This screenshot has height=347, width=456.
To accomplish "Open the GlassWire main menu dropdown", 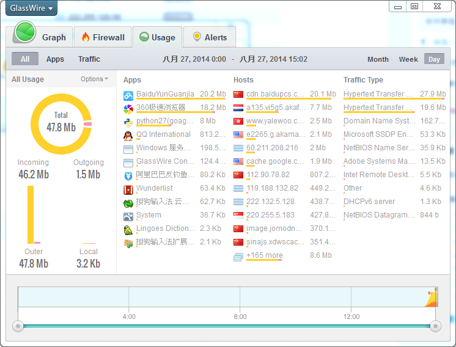I will point(31,9).
